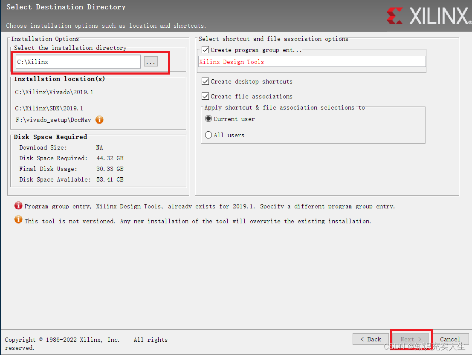The image size is (472, 355).
Task: Select the C:\Xilinx\Vivado\2019.1 location text
Action: 54,92
